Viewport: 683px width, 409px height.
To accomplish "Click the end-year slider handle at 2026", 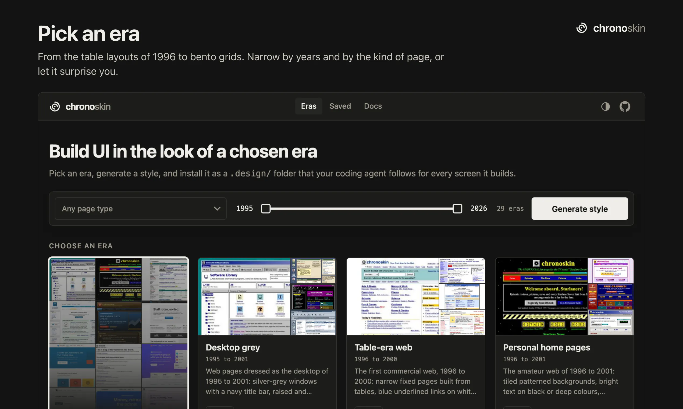I will coord(457,209).
